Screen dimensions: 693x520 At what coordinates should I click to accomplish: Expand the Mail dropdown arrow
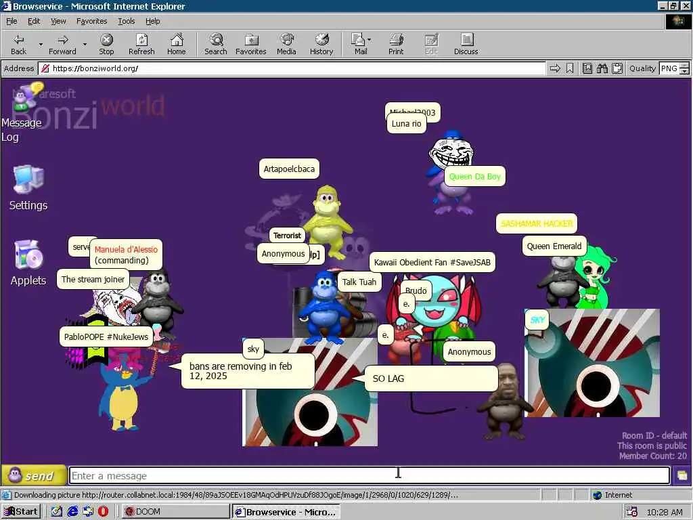coord(370,40)
